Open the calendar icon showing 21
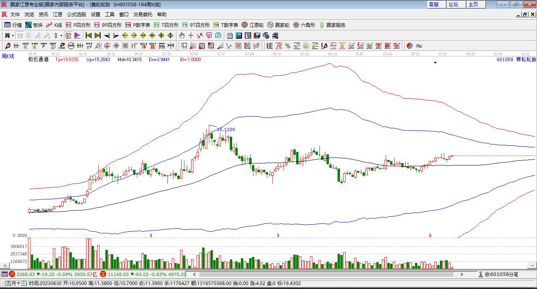The height and width of the screenshot is (289, 537). 230,36
